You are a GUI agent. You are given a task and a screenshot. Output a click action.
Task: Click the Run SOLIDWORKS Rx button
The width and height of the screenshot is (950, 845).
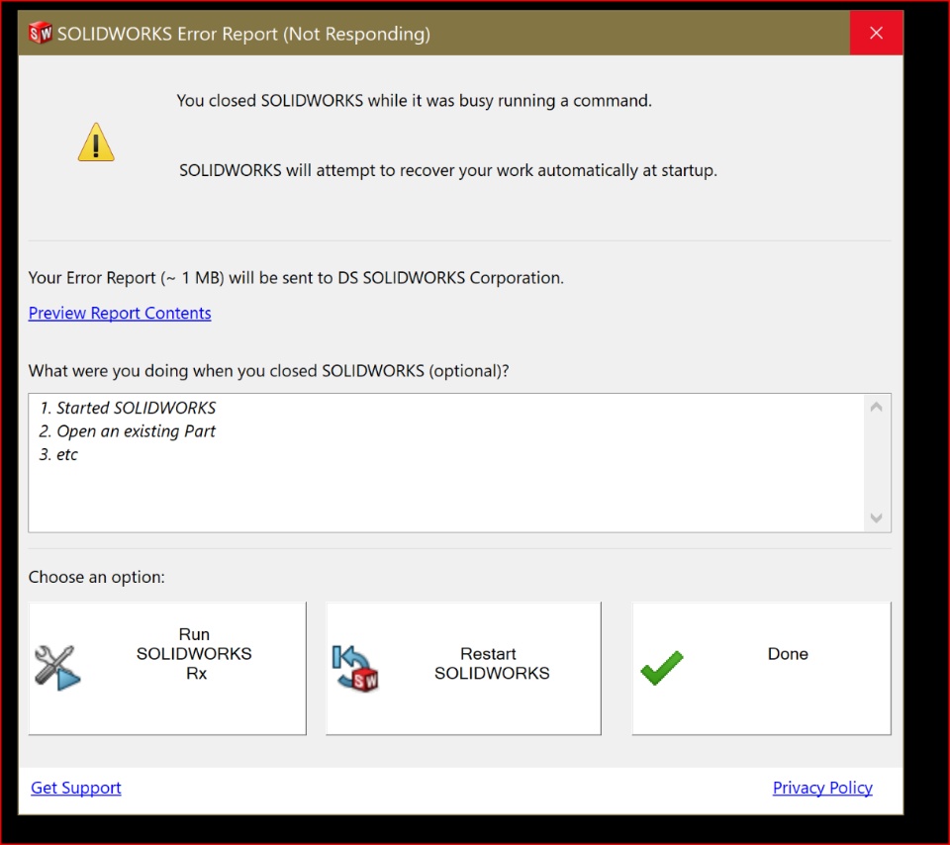click(167, 668)
